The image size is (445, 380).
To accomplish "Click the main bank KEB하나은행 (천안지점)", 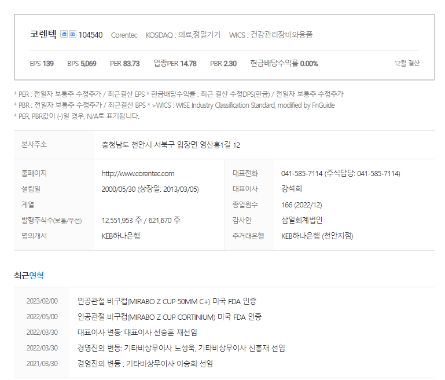I will click(317, 236).
